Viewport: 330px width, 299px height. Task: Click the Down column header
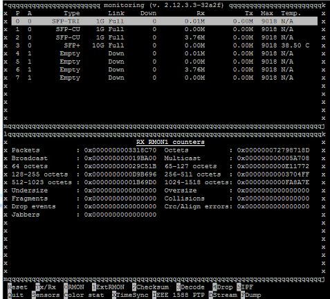coord(148,13)
